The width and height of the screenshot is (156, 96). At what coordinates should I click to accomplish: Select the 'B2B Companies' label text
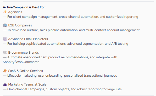pyautogui.click(x=20, y=25)
